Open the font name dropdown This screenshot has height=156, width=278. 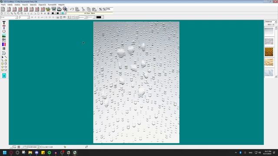[17, 17]
